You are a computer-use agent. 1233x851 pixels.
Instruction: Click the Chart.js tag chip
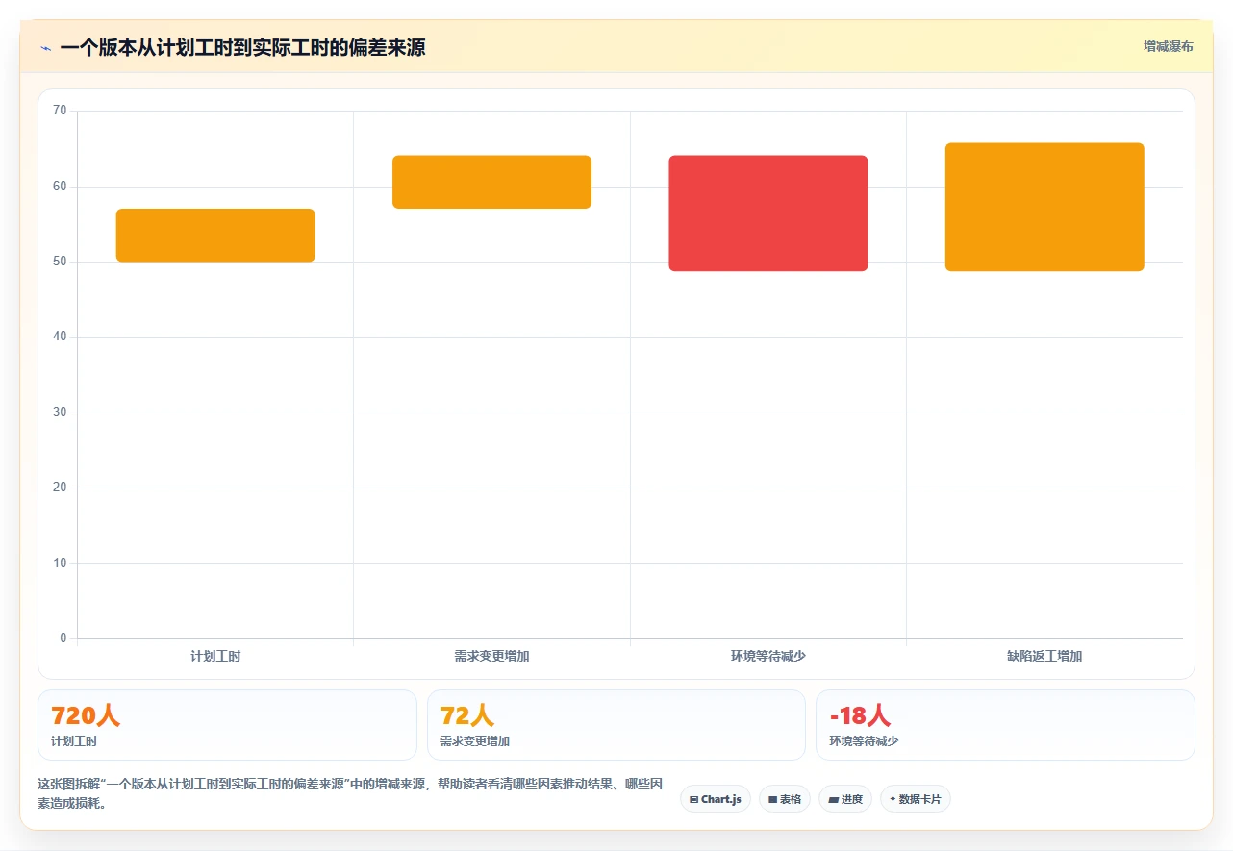tap(716, 799)
